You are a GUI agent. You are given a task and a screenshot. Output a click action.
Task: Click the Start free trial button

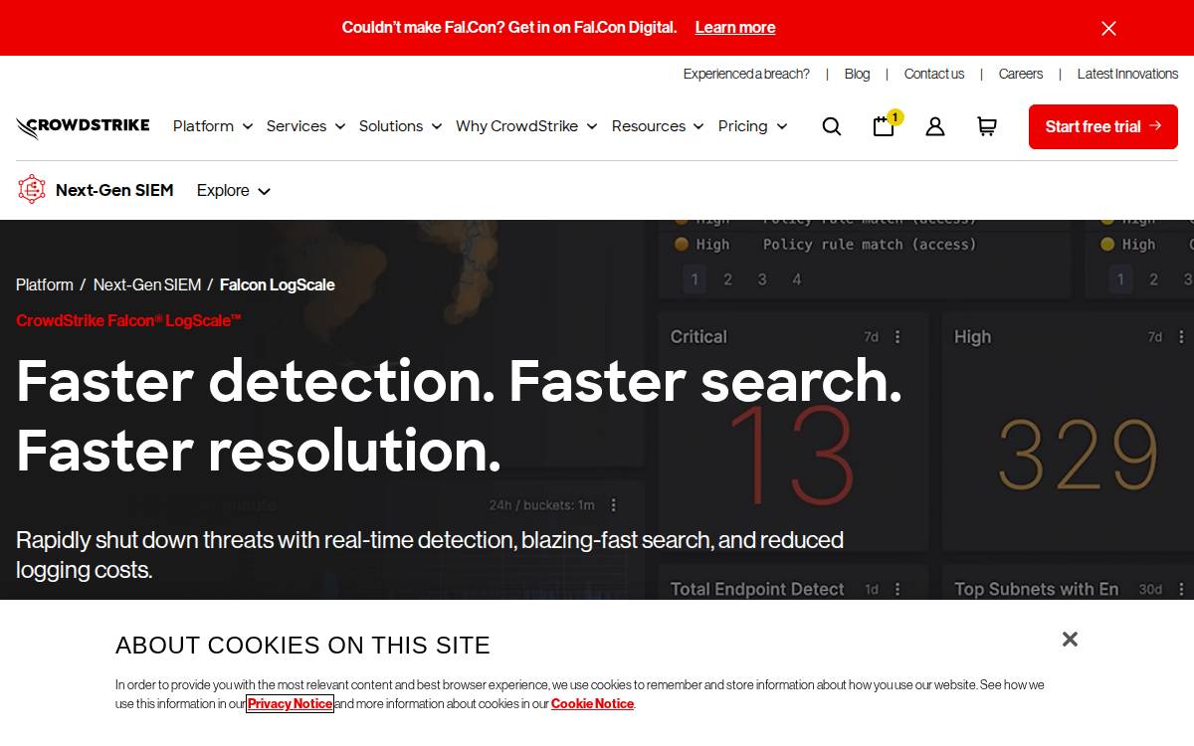[1103, 126]
